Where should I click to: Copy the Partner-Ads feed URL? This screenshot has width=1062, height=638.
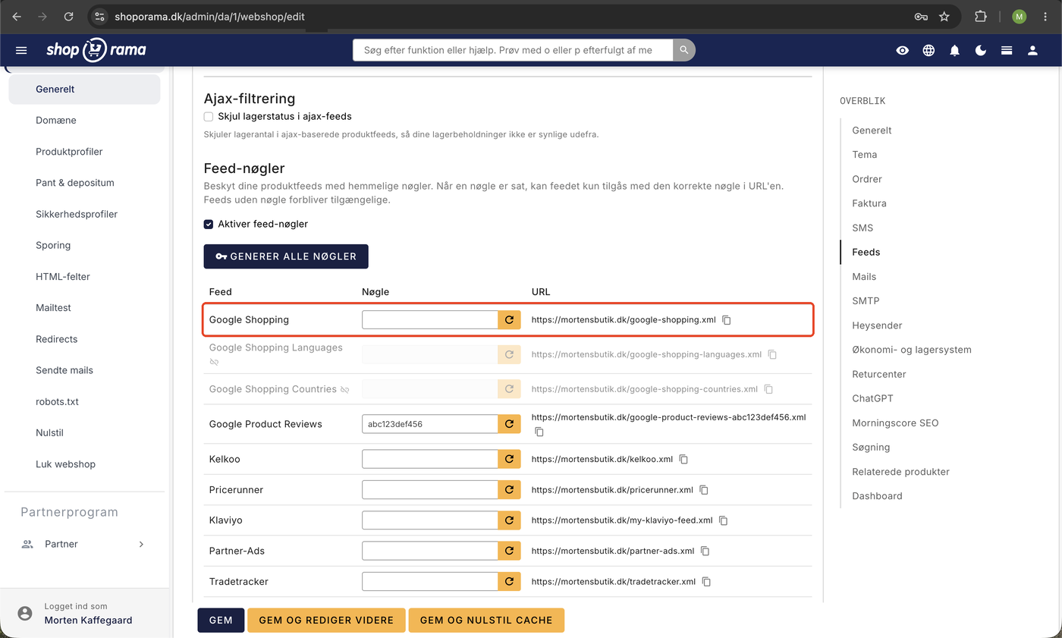coord(705,552)
